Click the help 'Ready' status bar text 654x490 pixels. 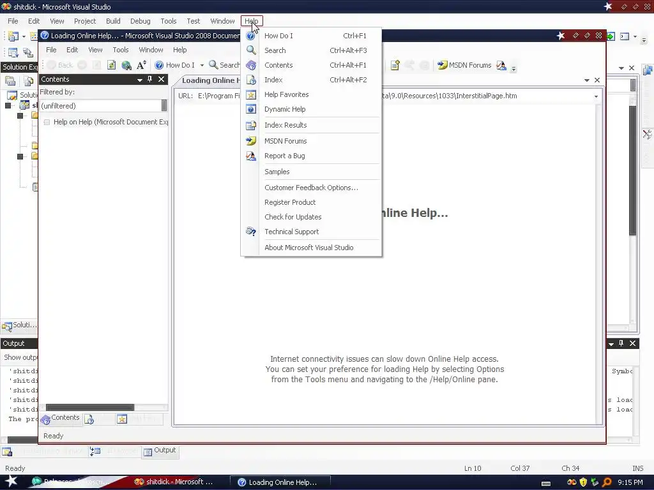click(54, 436)
